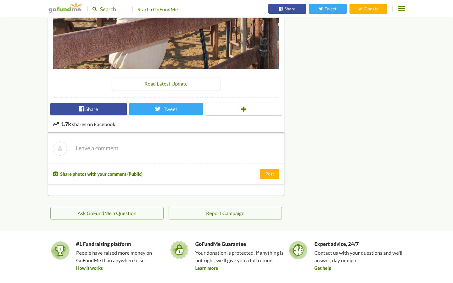Click Report Campaign
Screen dimensions: 453x283
pyautogui.click(x=225, y=213)
